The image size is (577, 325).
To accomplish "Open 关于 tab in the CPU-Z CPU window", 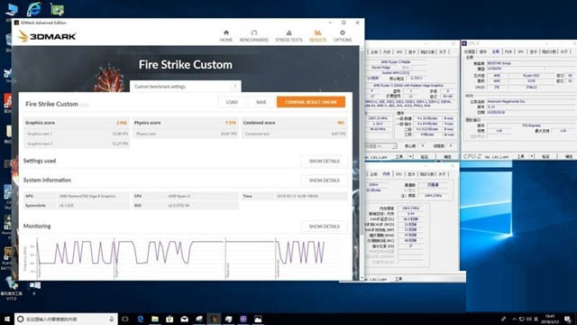I will click(443, 52).
